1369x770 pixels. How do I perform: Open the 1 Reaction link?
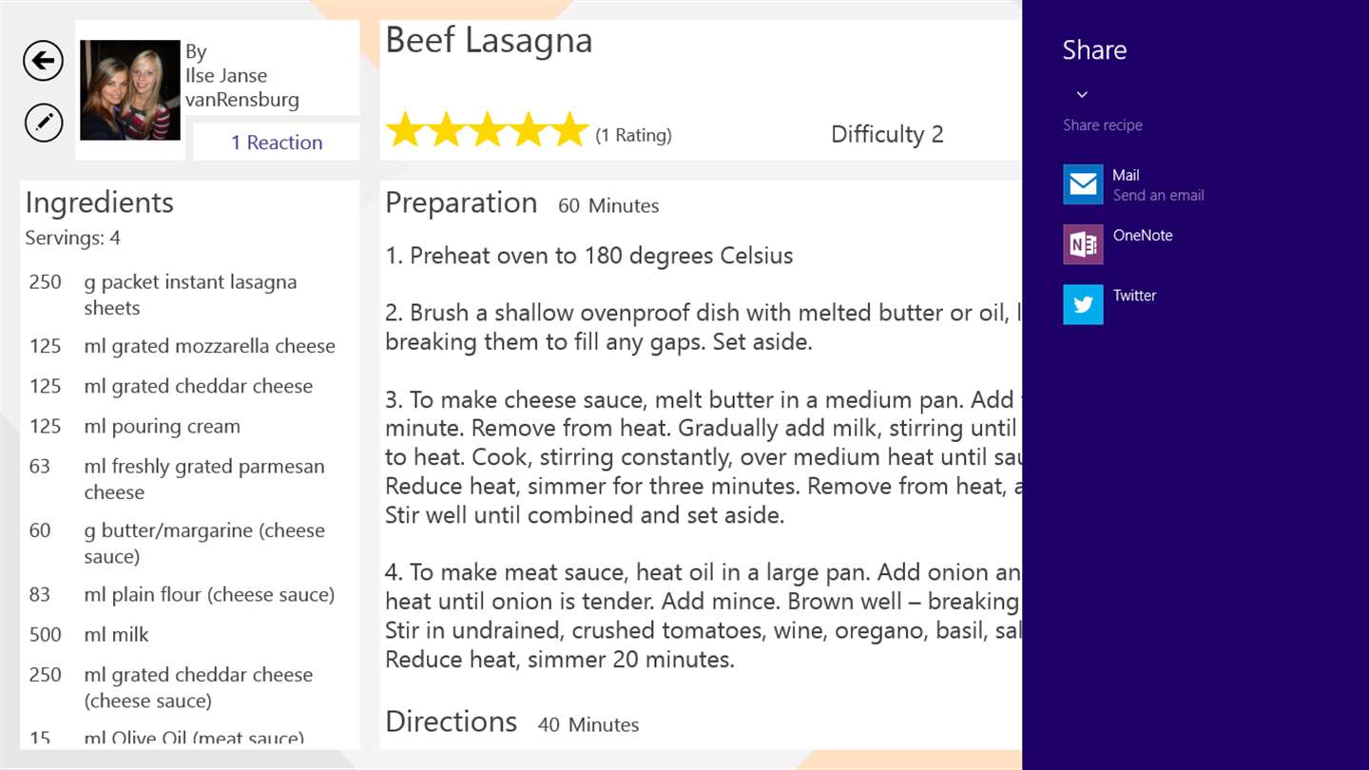277,143
